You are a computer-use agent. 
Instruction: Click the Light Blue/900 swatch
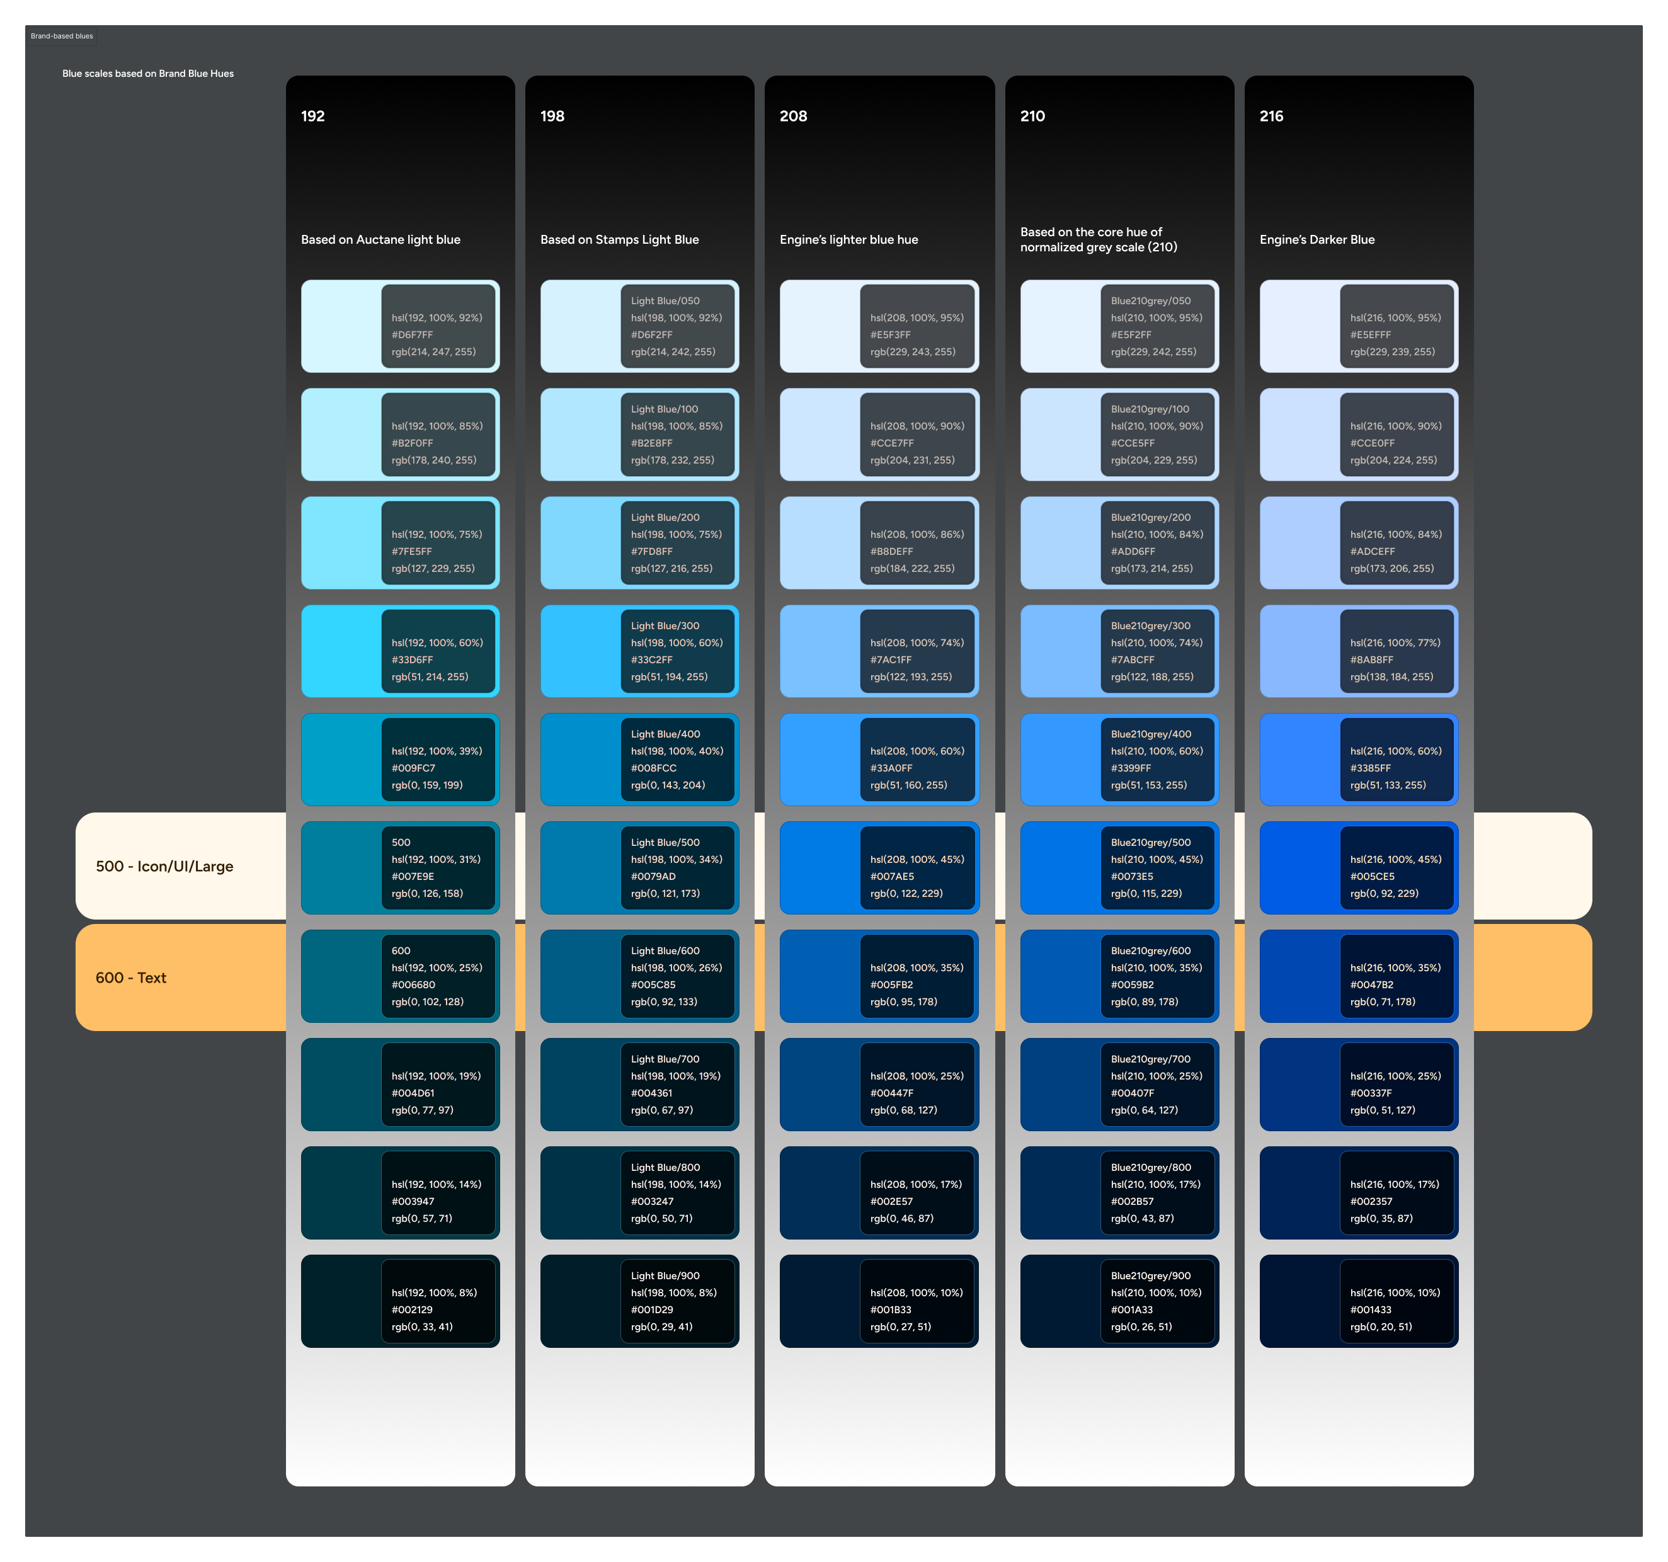tap(639, 1301)
